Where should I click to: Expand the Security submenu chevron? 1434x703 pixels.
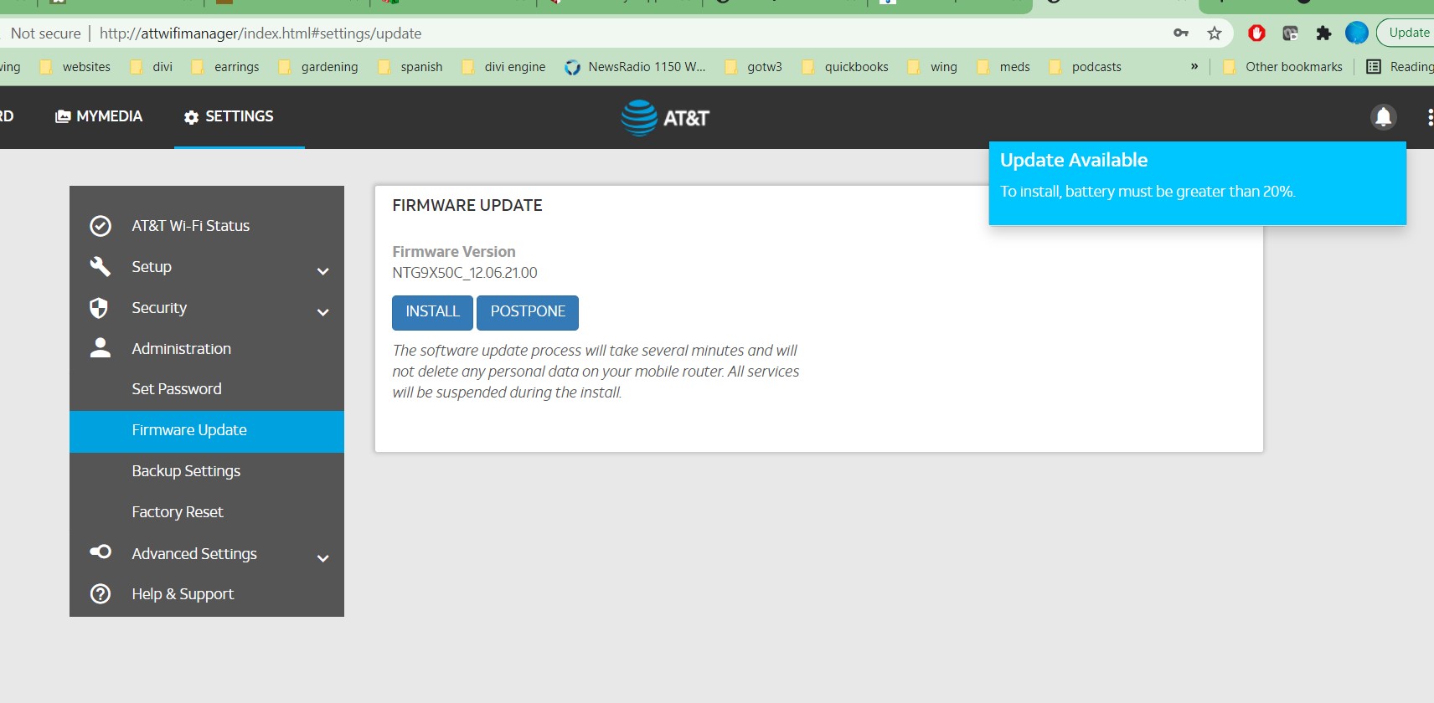point(322,312)
